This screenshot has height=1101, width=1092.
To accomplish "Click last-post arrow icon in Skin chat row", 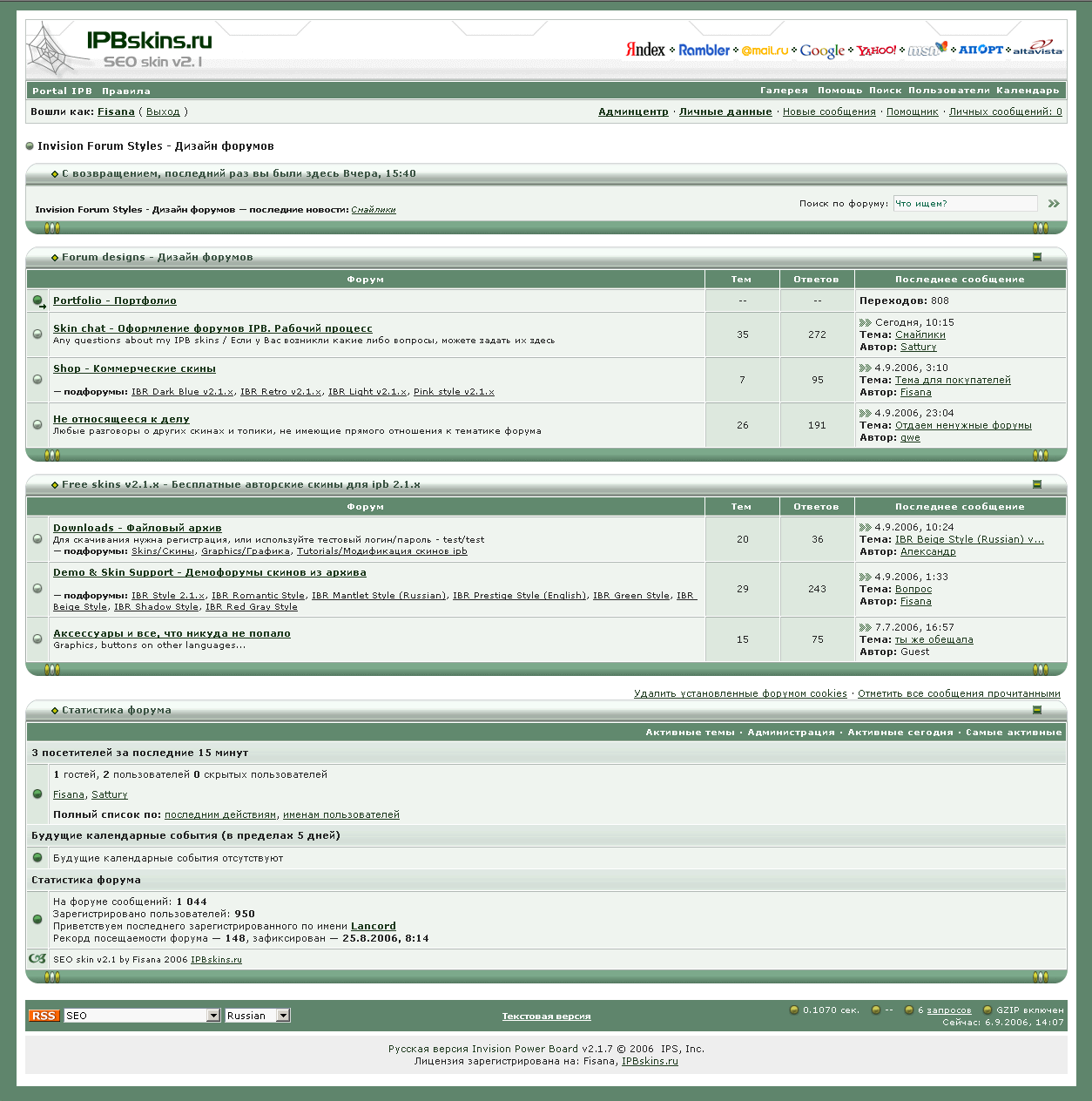I will point(865,323).
